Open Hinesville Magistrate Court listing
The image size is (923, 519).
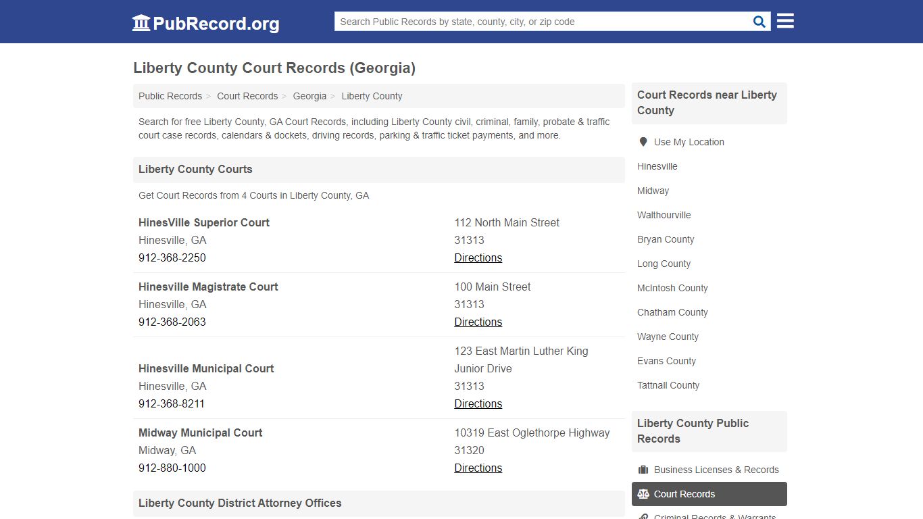[x=208, y=287]
